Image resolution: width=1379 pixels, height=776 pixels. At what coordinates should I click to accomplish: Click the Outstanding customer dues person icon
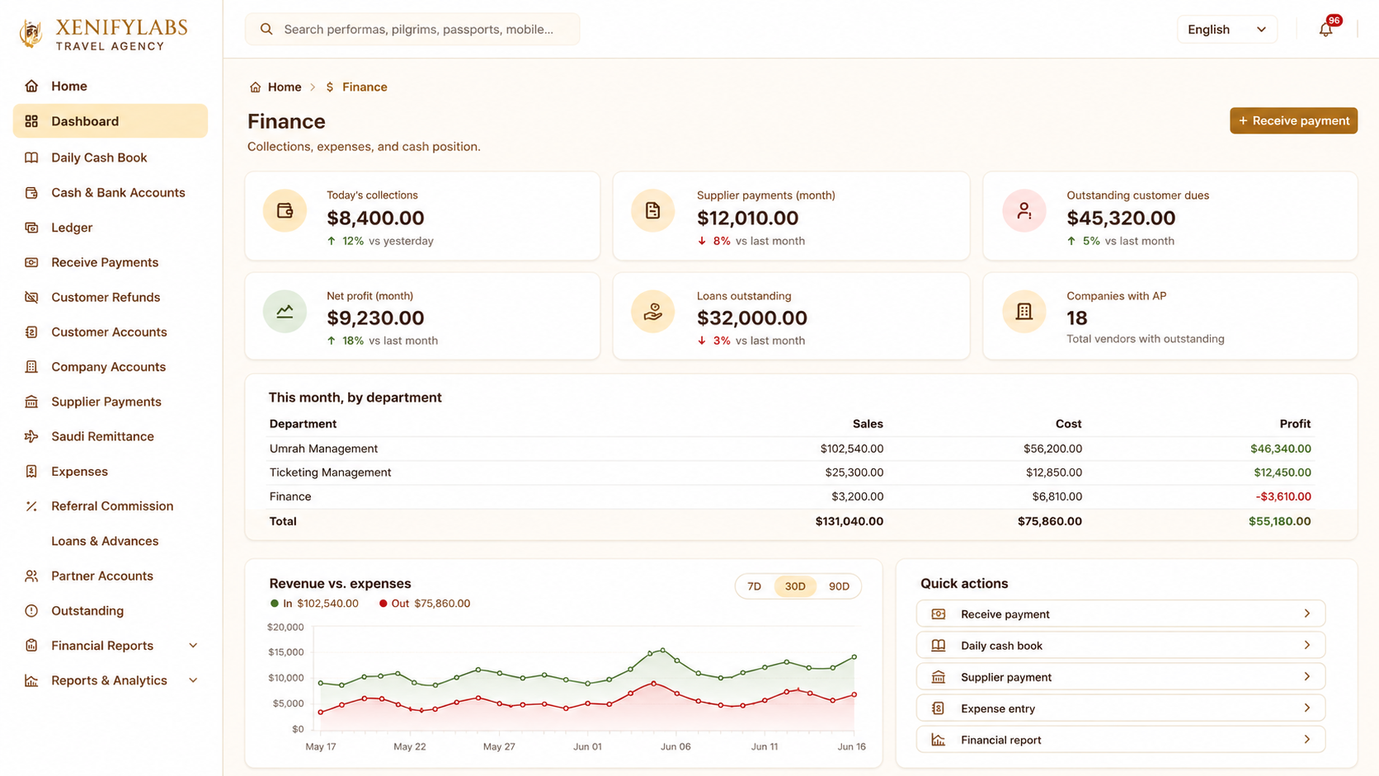[x=1024, y=211]
